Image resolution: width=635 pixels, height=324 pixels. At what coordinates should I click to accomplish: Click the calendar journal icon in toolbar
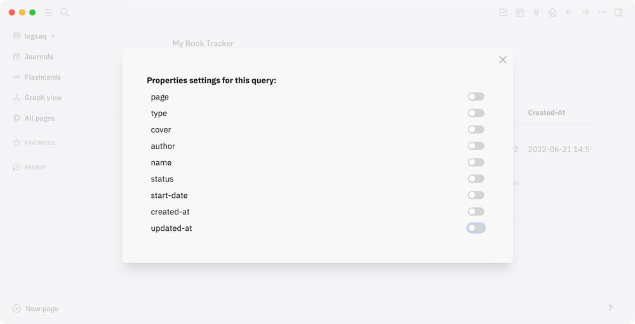(x=520, y=13)
